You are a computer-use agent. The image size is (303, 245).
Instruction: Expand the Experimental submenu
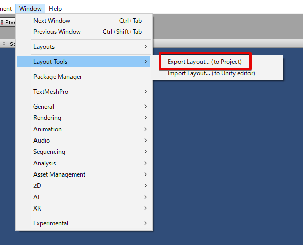click(x=84, y=223)
